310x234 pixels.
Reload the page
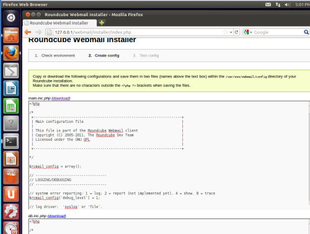(236, 32)
